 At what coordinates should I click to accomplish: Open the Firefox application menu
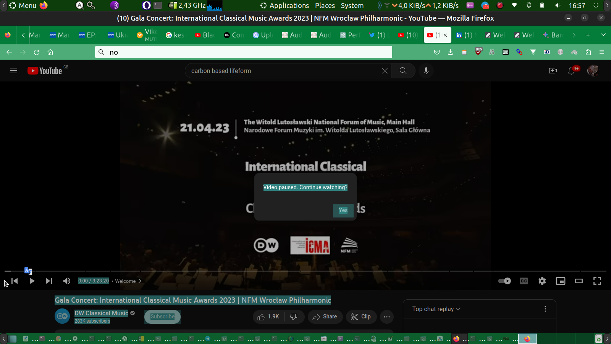(x=602, y=52)
